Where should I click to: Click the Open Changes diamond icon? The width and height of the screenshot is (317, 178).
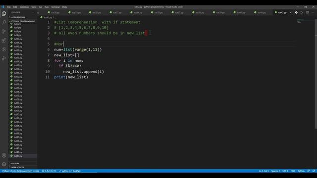[x=296, y=12]
